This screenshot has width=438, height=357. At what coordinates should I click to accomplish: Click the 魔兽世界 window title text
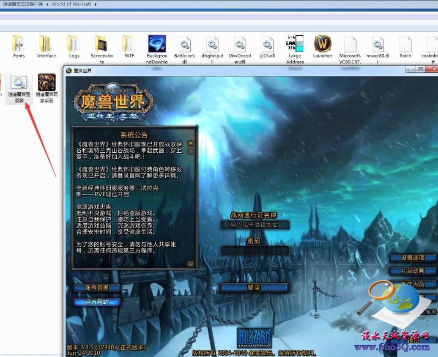[82, 71]
